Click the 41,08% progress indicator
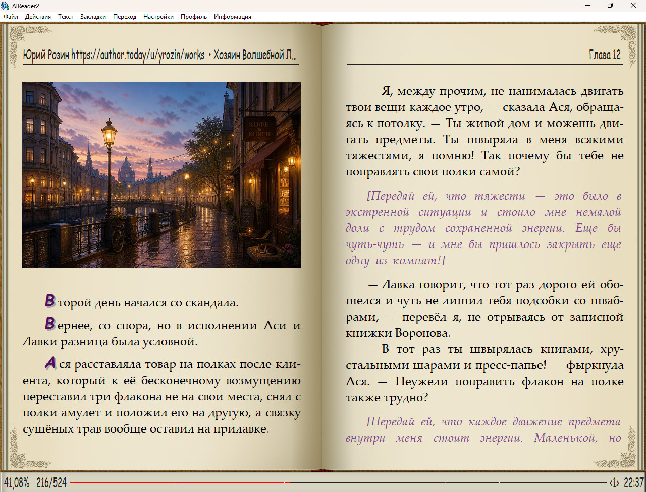The image size is (646, 492). 17,483
